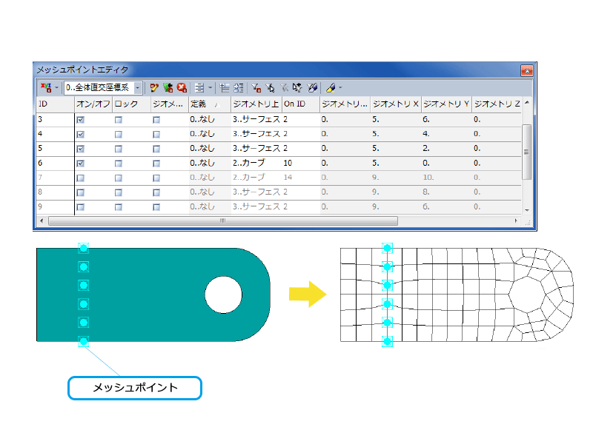
Task: Sort by the ロック column header
Action: (x=132, y=104)
